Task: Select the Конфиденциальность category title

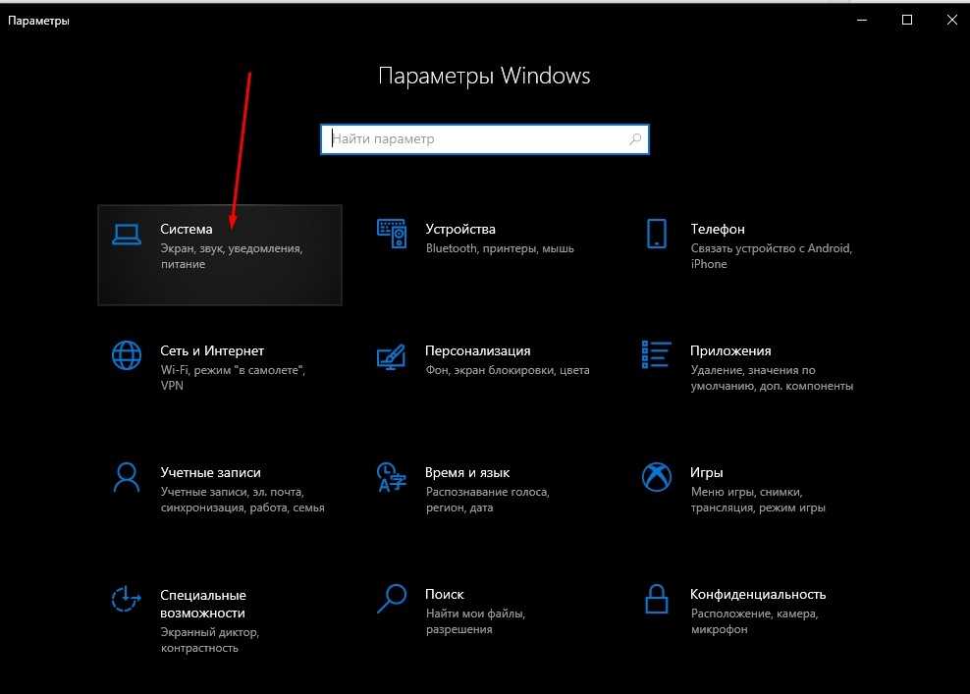Action: 757,594
